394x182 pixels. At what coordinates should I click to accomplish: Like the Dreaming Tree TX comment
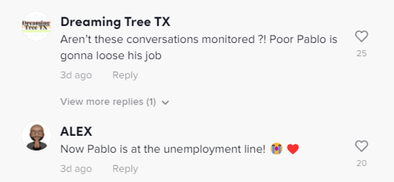click(361, 37)
